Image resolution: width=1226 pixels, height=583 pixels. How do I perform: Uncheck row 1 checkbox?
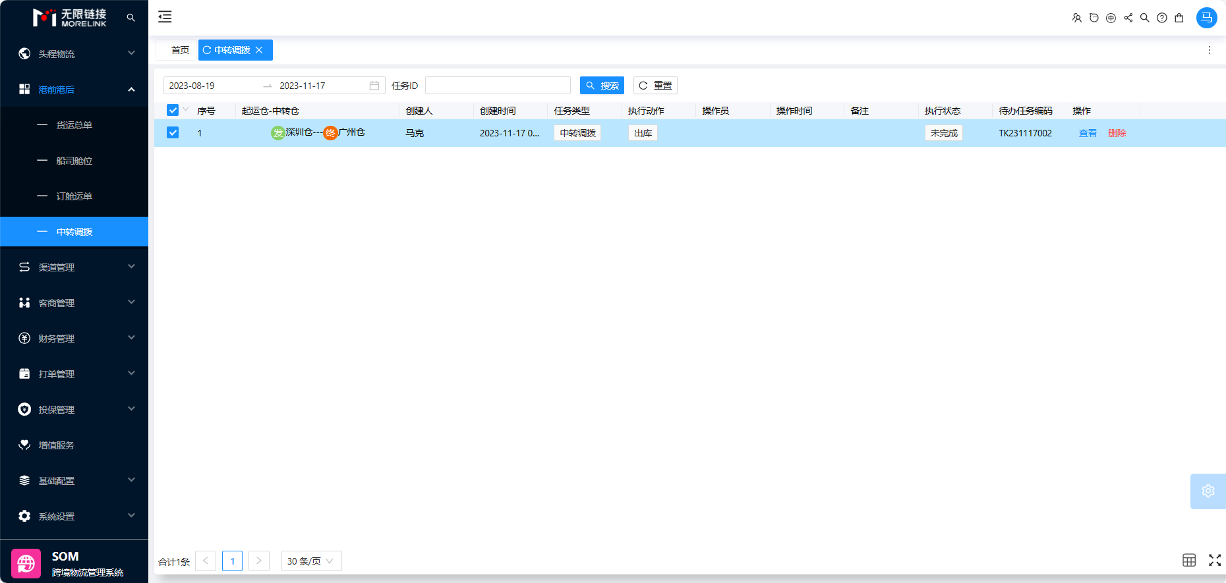tap(173, 132)
